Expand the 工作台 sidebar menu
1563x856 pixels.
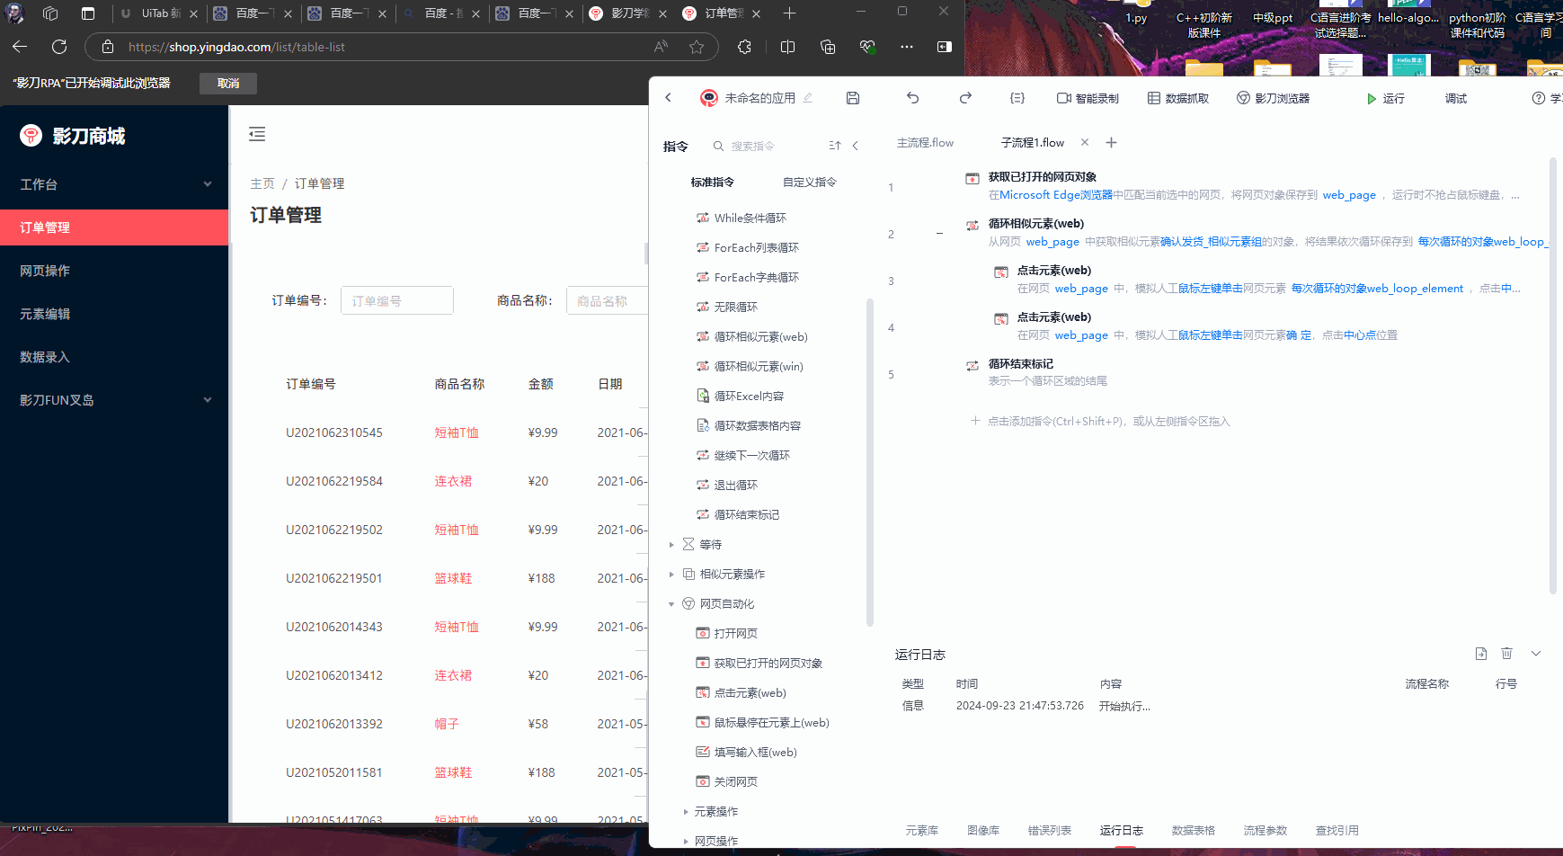(114, 184)
